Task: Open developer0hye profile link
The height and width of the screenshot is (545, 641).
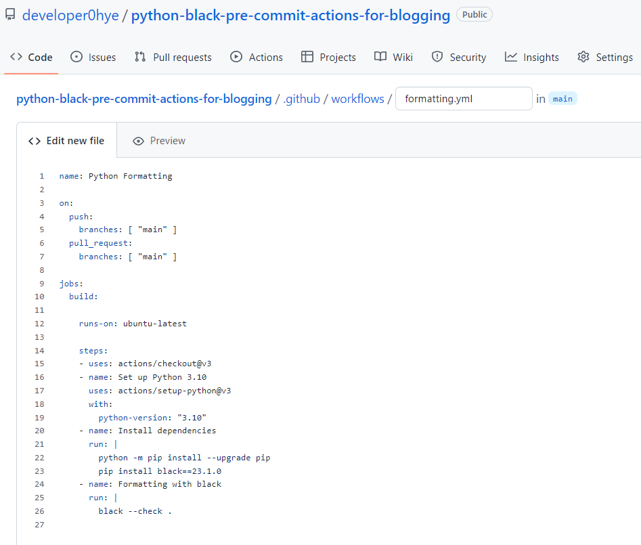Action: (x=70, y=16)
